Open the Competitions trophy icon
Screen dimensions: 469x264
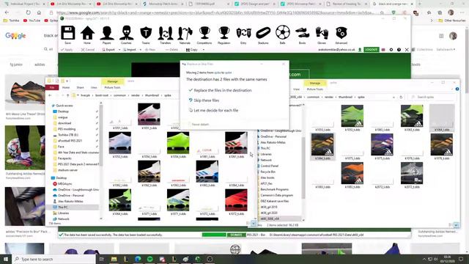pos(204,32)
